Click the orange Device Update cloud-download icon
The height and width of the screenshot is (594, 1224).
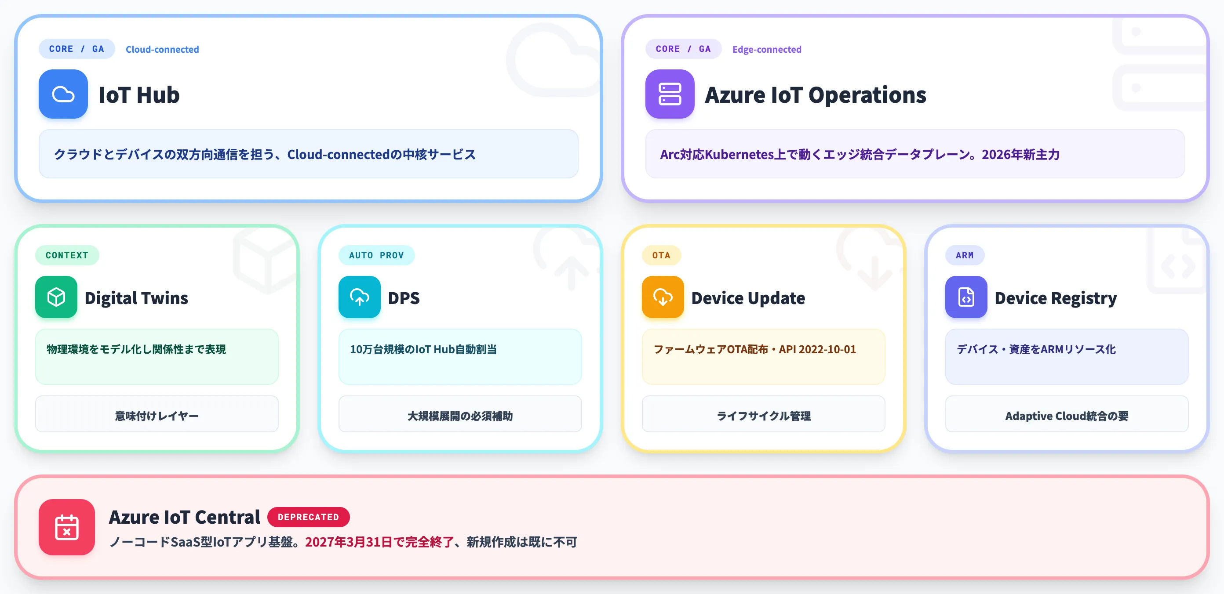pyautogui.click(x=663, y=297)
